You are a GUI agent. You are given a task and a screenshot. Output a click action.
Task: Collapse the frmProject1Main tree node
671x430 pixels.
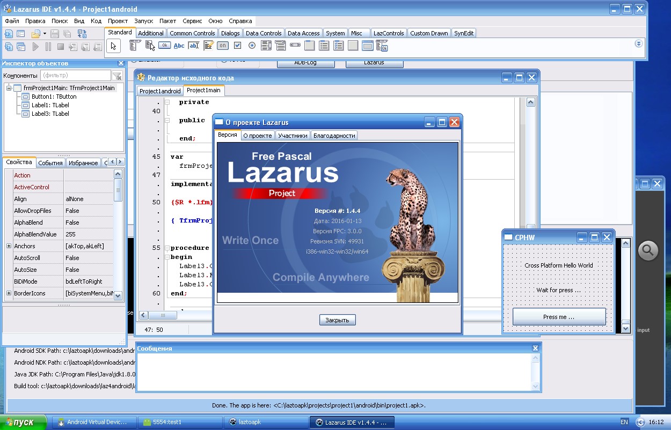[10, 88]
